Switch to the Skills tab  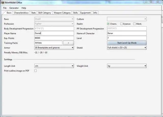point(75,13)
